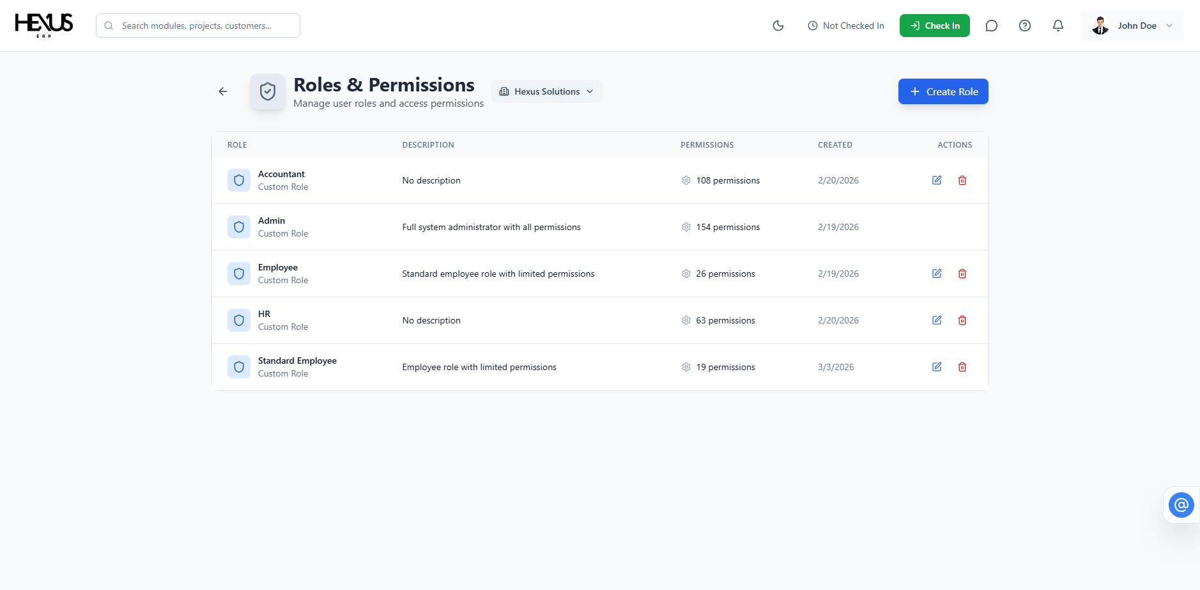Delete the Standard Employee role

(x=962, y=367)
